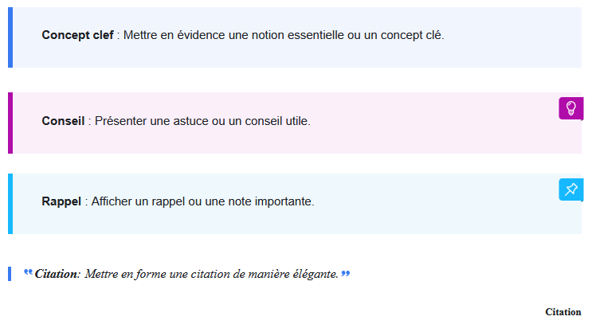Click the blue left border of Concept clef block
This screenshot has width=592, height=328.
click(10, 37)
